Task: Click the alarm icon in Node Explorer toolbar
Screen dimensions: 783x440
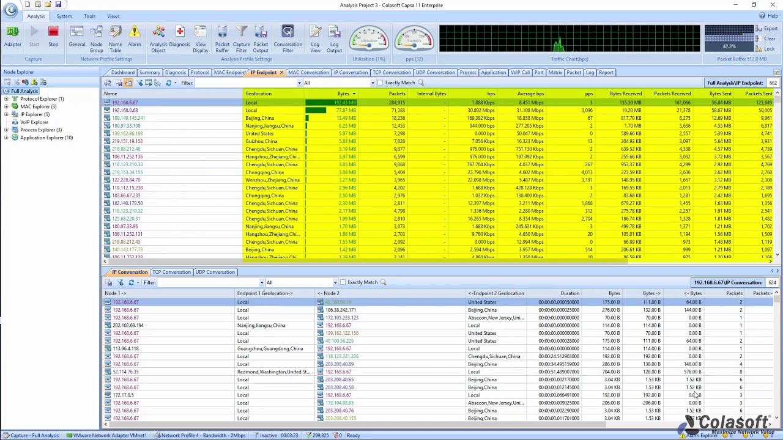Action: coord(34,82)
